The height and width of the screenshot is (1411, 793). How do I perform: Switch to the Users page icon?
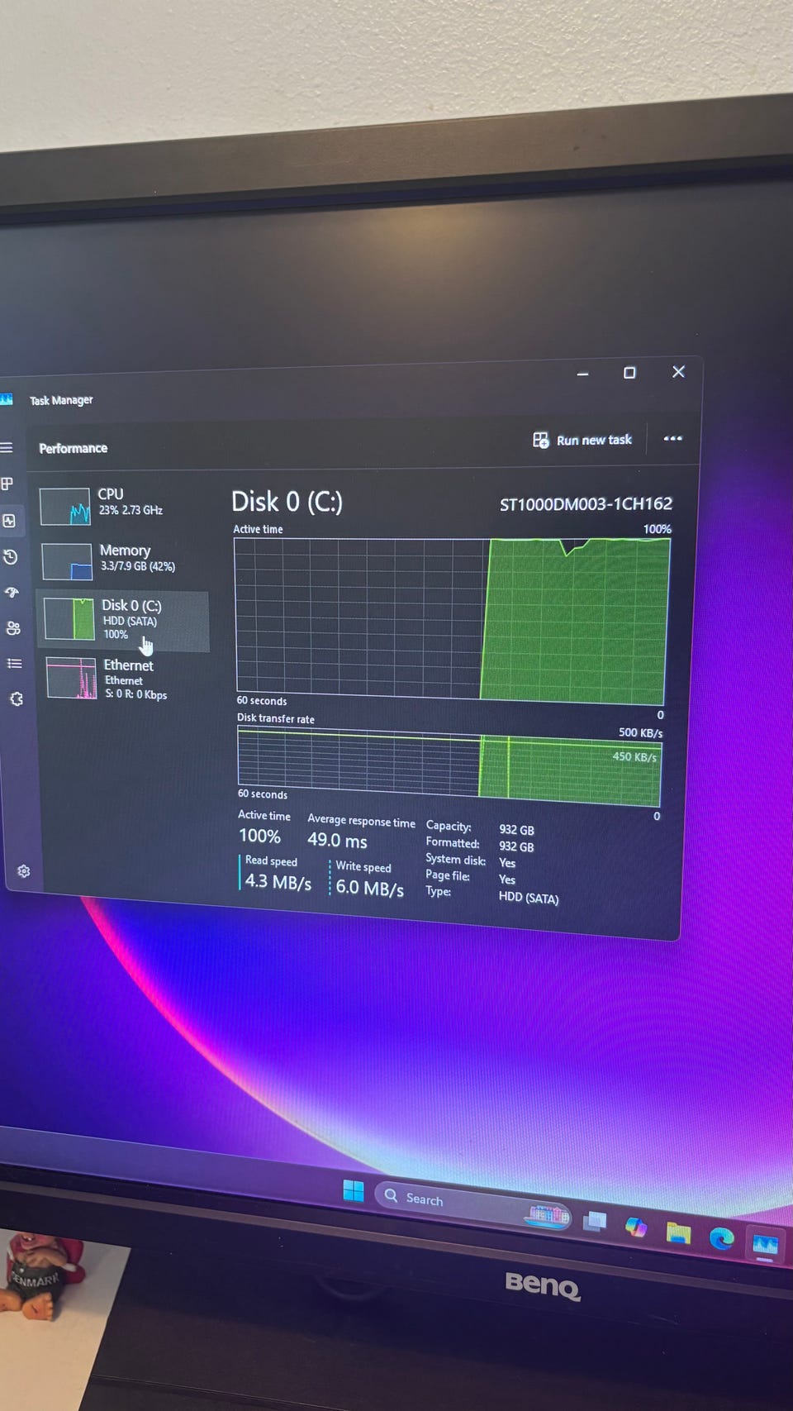[13, 628]
